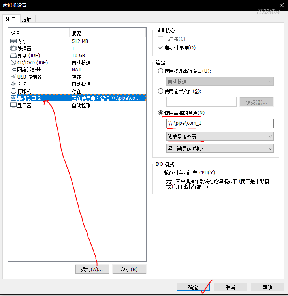Click the hard disk (硬盘 IDE) icon
This screenshot has width=288, height=296.
[x=13, y=56]
